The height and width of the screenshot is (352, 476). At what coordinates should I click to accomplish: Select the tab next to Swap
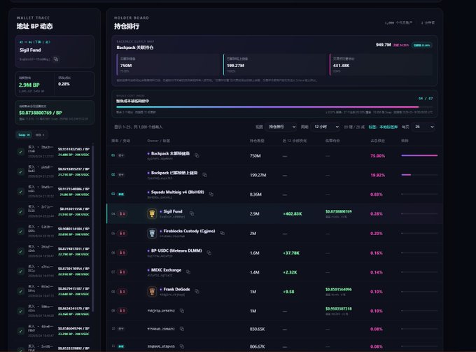click(40, 135)
